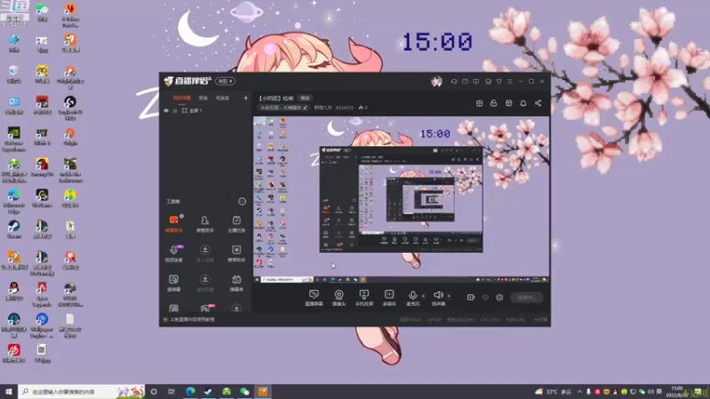Screen dimensions: 710x399
Task: Open the bell notifications icon
Action: [523, 103]
